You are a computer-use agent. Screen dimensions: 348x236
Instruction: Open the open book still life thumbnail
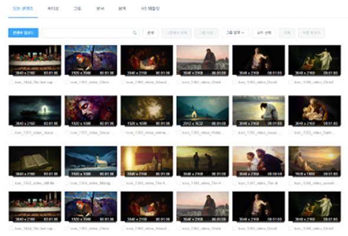(x=35, y=162)
